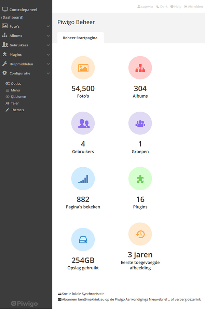Click the Thema's paintbrush icon
The width and height of the screenshot is (205, 309).
tap(7, 110)
